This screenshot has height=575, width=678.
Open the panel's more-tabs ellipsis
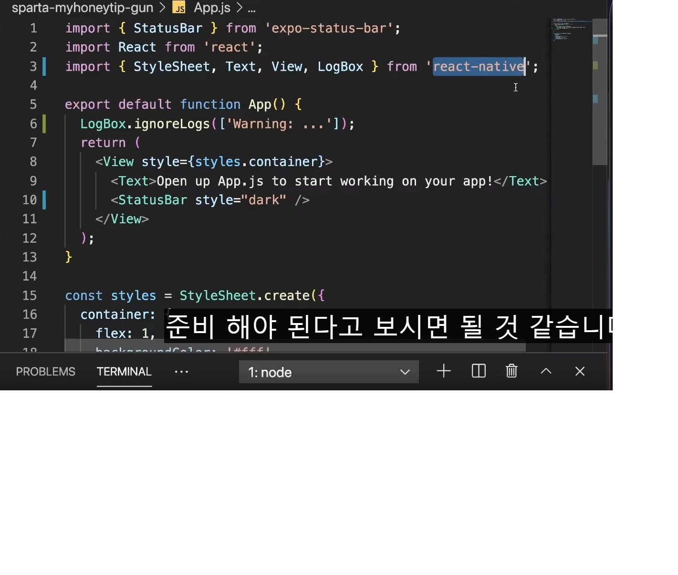(181, 372)
